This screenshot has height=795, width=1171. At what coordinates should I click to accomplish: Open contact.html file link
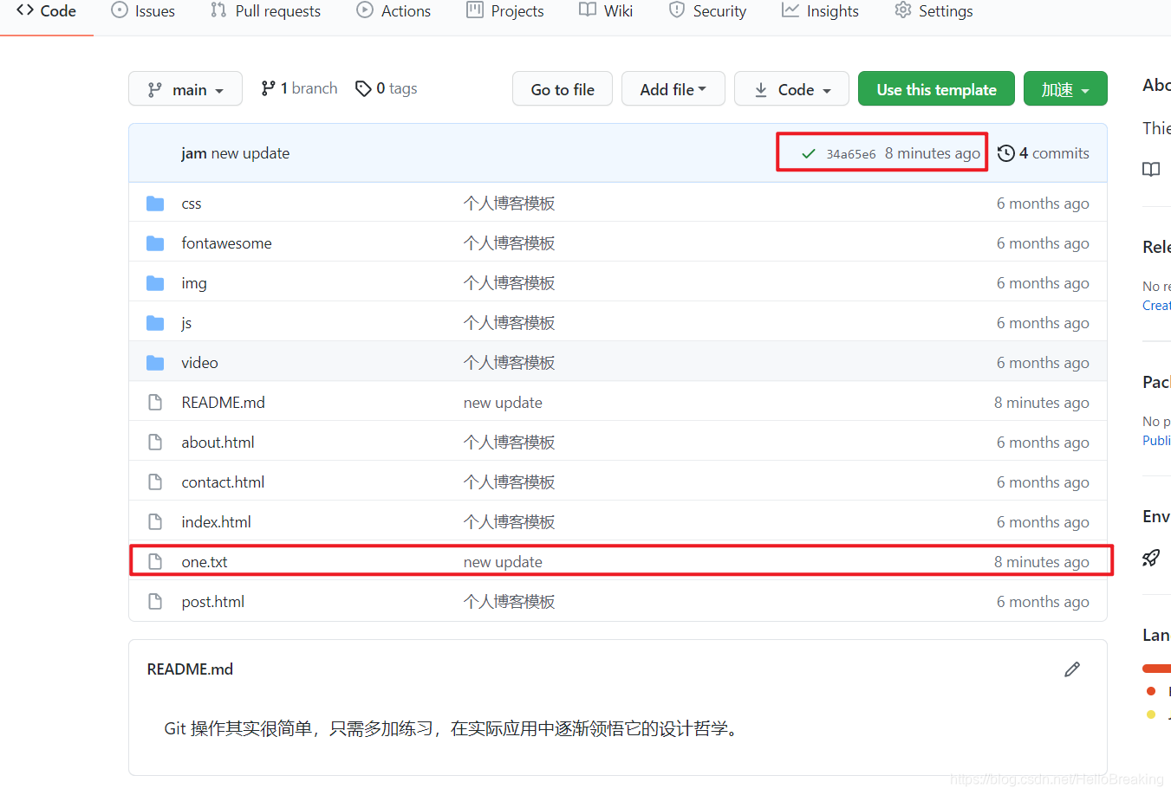(223, 482)
